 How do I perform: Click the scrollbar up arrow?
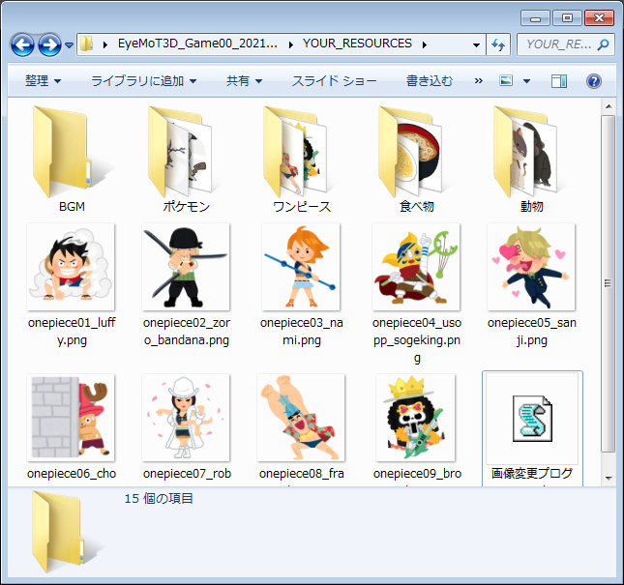609,106
